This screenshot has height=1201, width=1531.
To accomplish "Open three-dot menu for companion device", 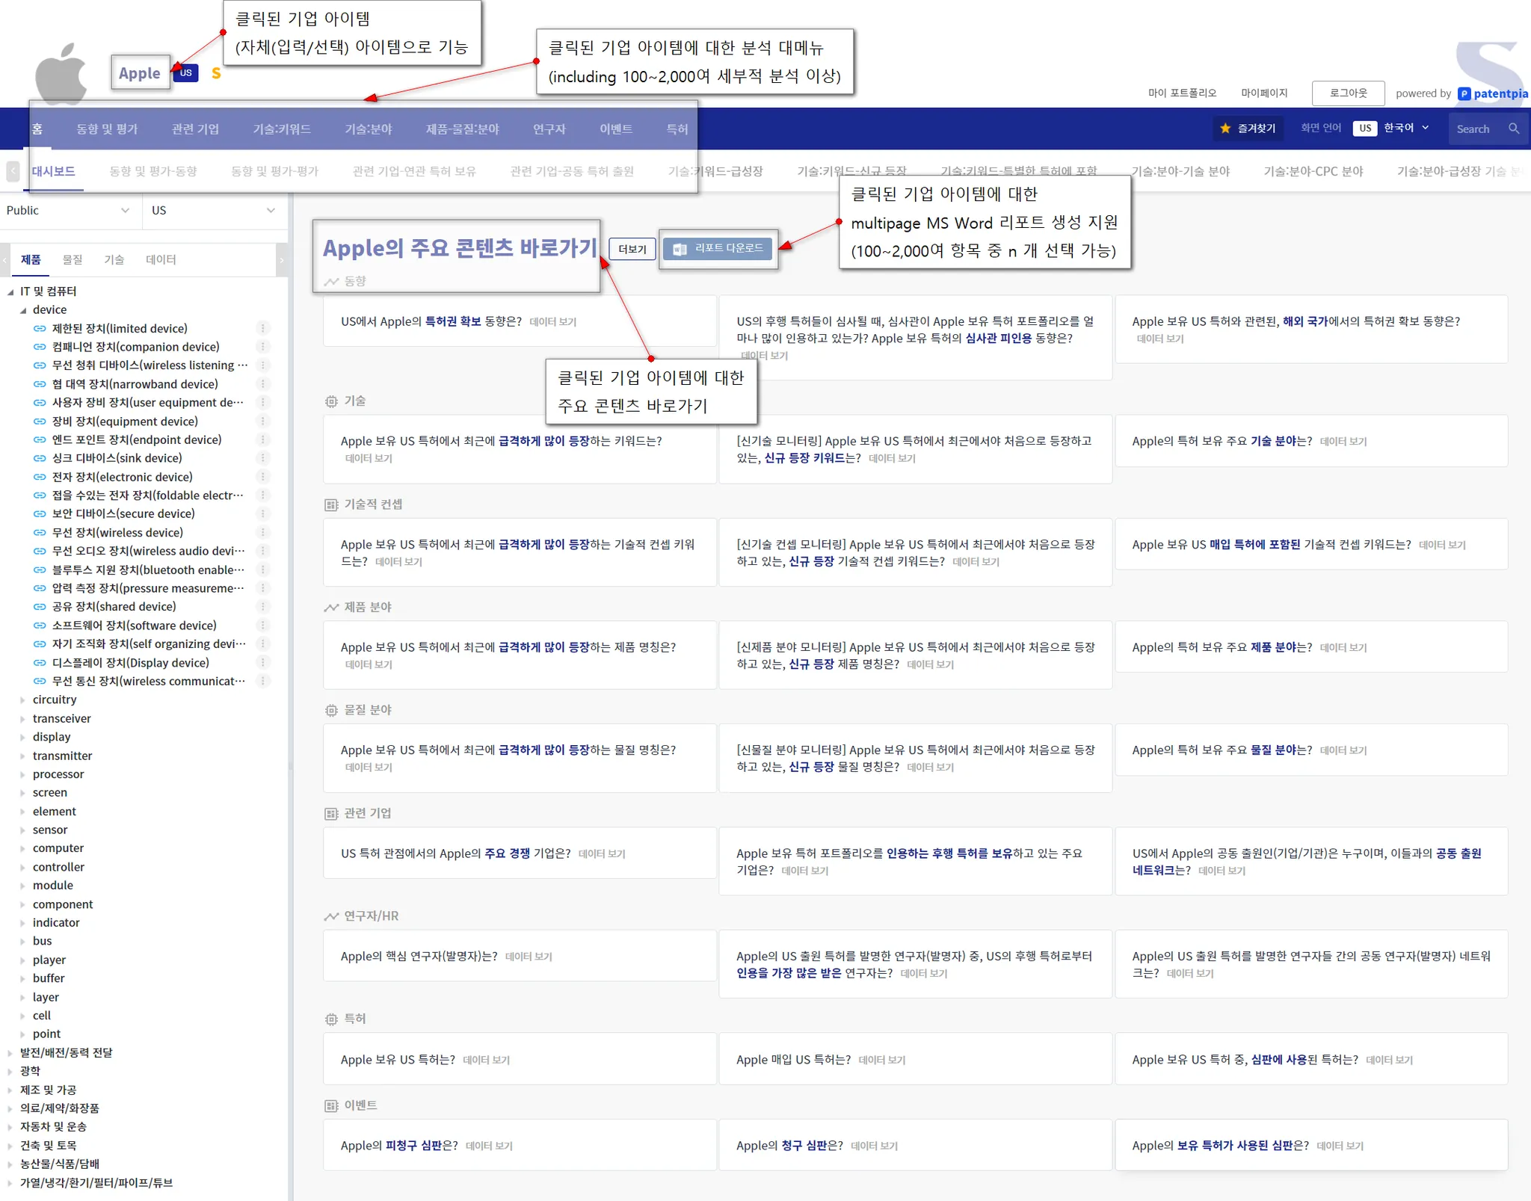I will coord(262,347).
